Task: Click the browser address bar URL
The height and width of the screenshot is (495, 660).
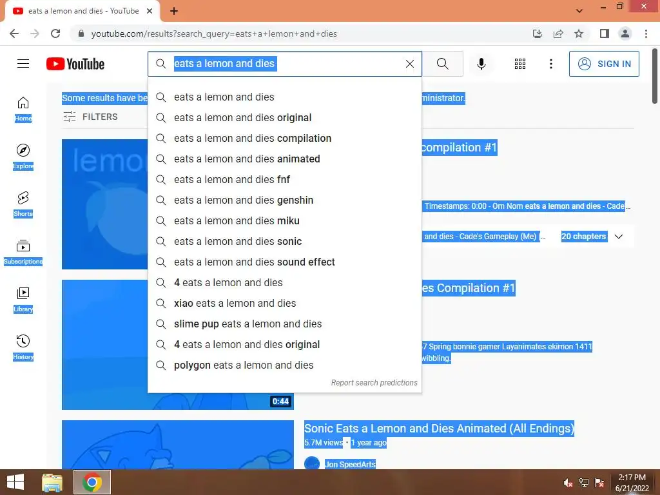Action: tap(214, 34)
